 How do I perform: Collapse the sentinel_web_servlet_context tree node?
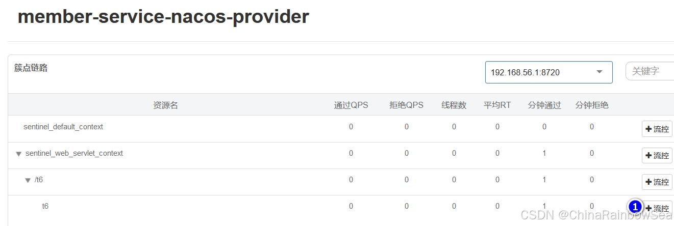[x=19, y=154]
